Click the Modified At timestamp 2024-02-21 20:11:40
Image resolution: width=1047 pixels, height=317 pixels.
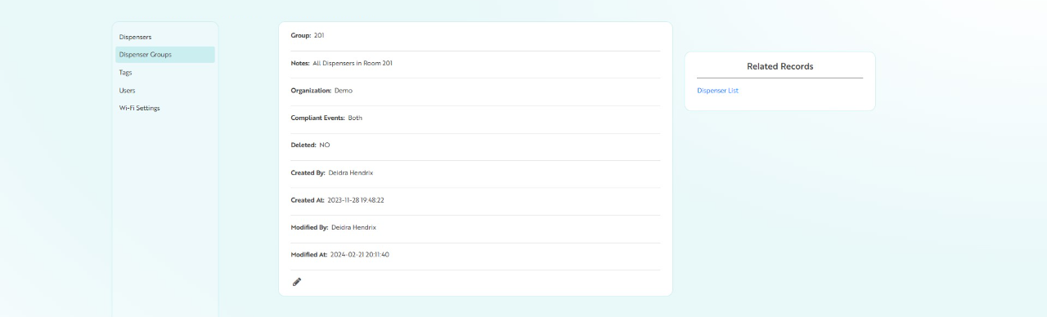pyautogui.click(x=360, y=255)
